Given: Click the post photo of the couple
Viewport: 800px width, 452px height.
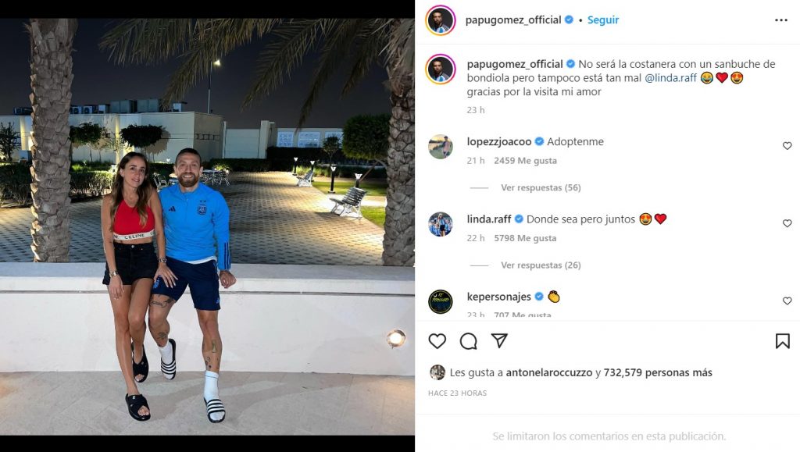Looking at the screenshot, I should (x=207, y=226).
